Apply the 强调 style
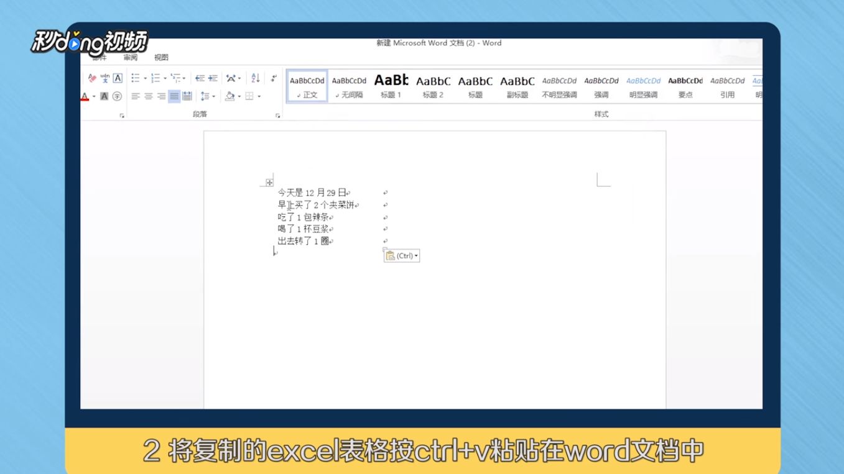The height and width of the screenshot is (474, 844). [x=601, y=86]
